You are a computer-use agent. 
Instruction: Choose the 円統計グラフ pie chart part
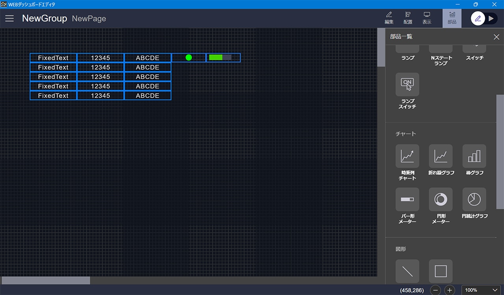tap(474, 199)
